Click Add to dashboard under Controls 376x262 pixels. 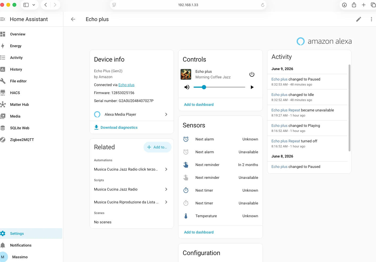(199, 104)
